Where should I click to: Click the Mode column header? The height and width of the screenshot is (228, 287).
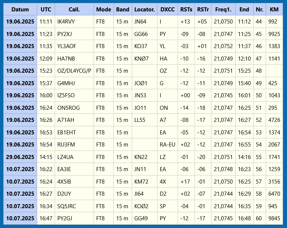click(103, 9)
